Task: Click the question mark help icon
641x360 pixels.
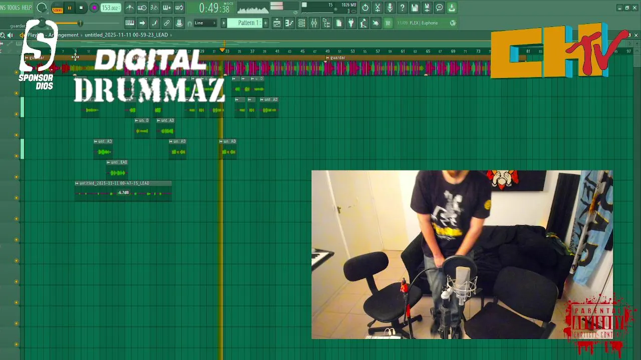Action: tap(402, 7)
